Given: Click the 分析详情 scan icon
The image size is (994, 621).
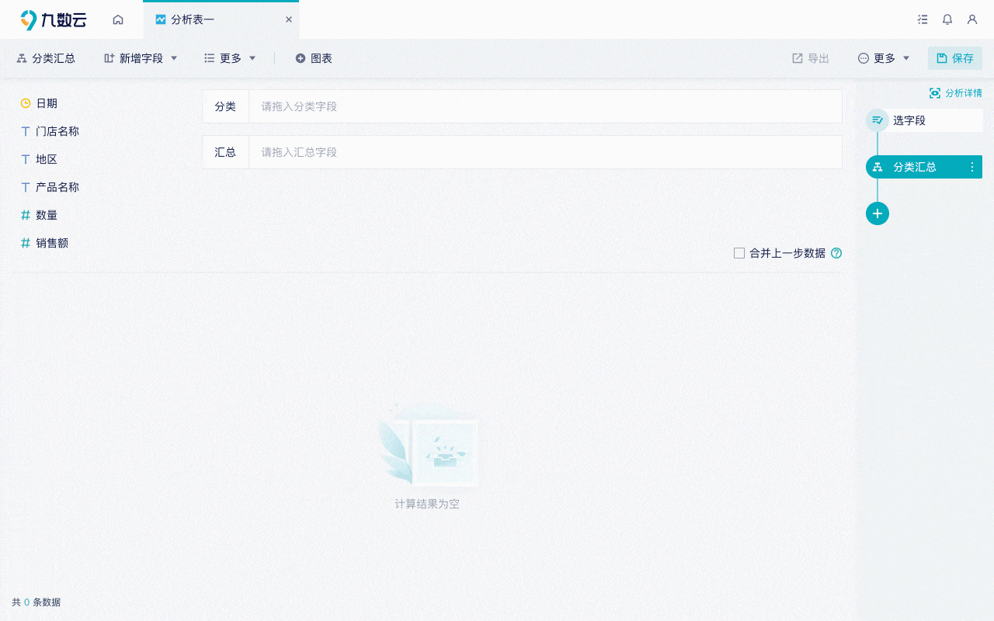Looking at the screenshot, I should coord(935,93).
